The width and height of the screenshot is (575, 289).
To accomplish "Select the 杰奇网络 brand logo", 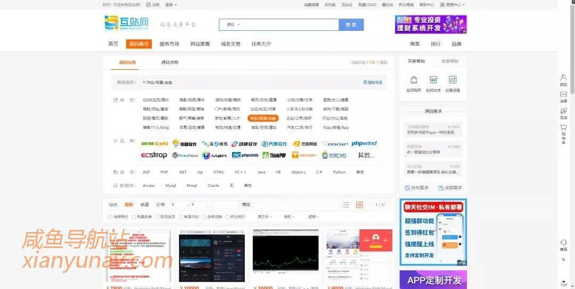I will (305, 144).
